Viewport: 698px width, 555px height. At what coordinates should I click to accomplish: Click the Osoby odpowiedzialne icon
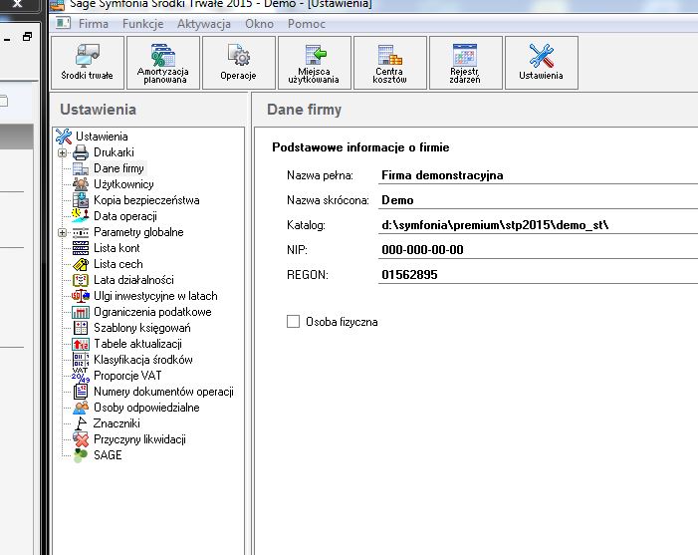[x=81, y=408]
